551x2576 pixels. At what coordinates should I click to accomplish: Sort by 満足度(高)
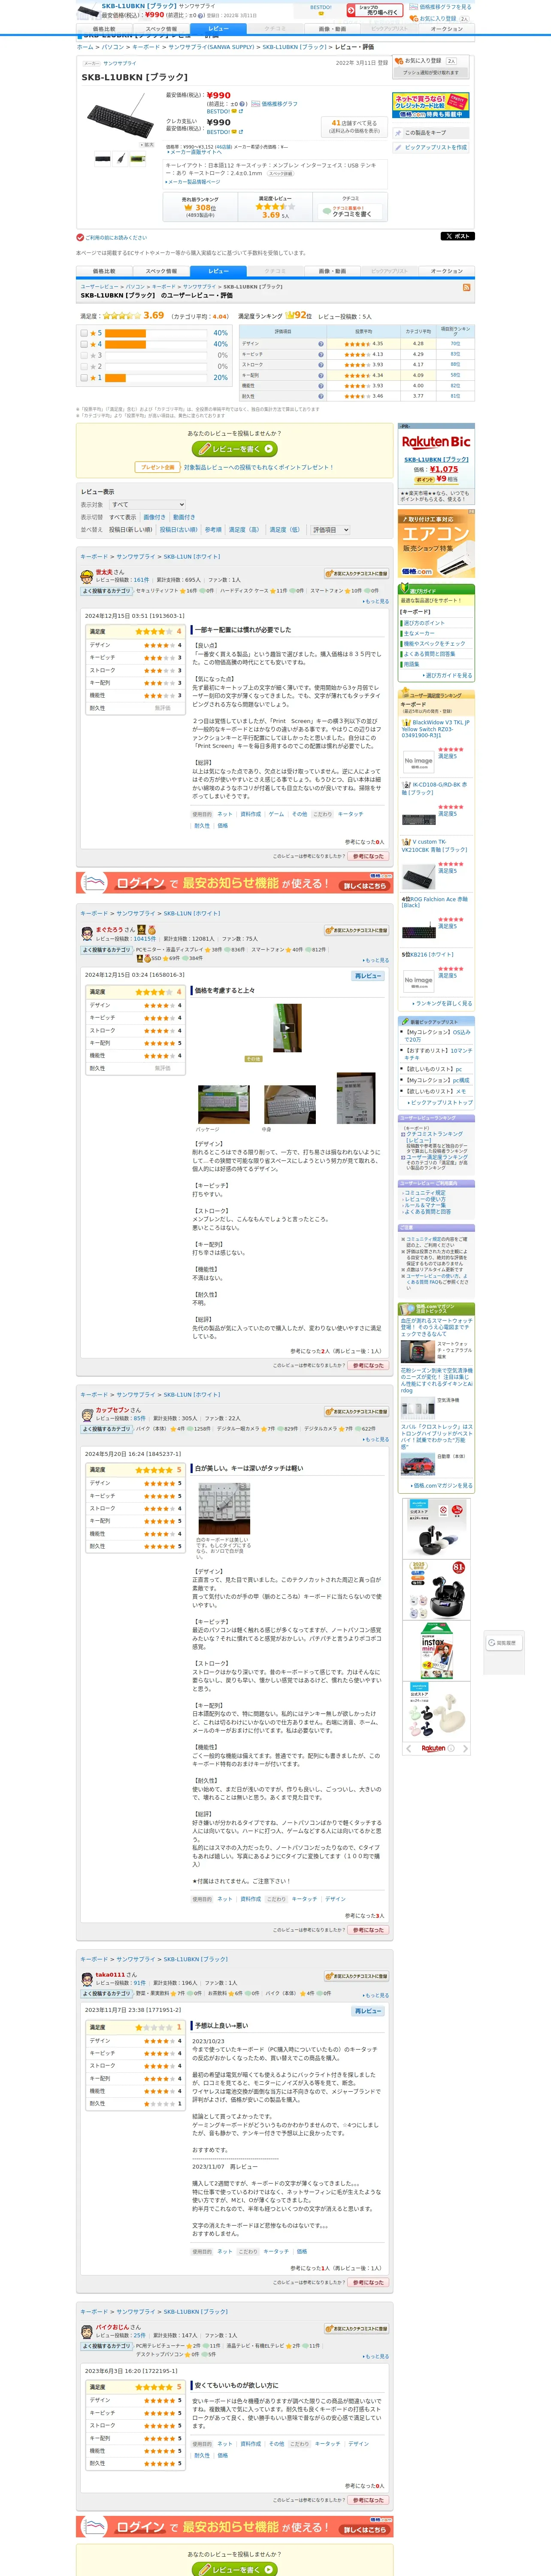(244, 530)
